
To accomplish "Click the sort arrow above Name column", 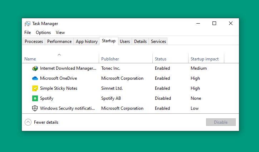I will [59, 55].
